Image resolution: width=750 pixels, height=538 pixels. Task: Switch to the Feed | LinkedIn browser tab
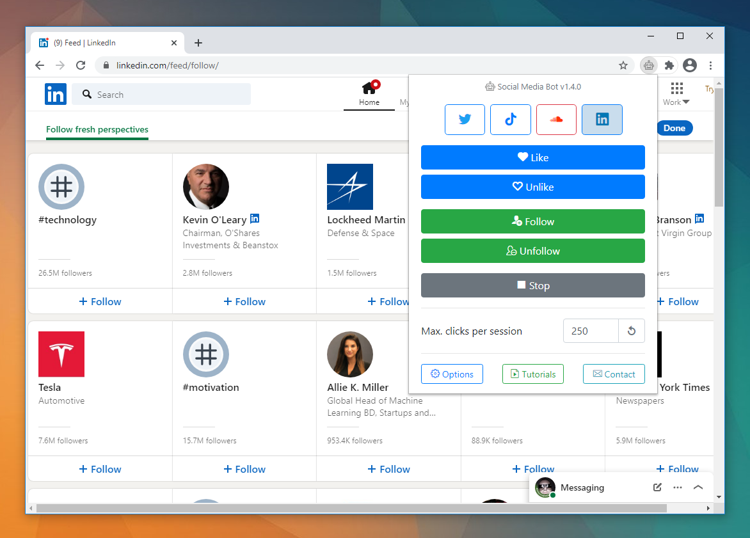click(x=108, y=43)
